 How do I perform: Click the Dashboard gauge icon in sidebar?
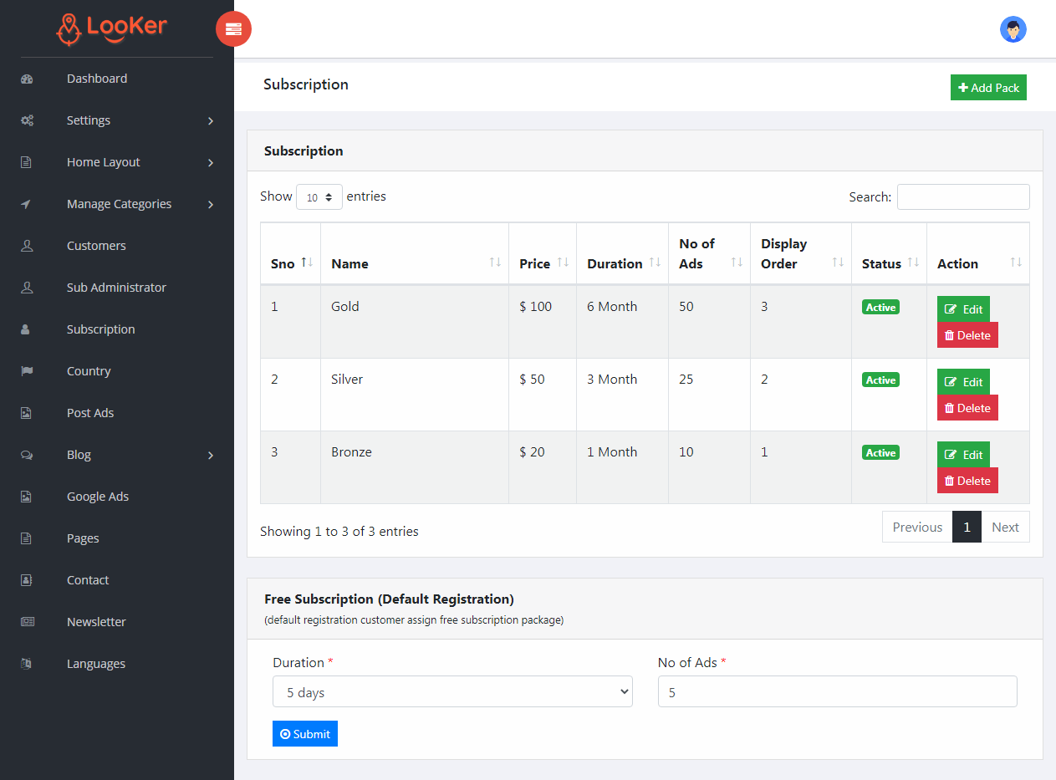click(x=27, y=79)
